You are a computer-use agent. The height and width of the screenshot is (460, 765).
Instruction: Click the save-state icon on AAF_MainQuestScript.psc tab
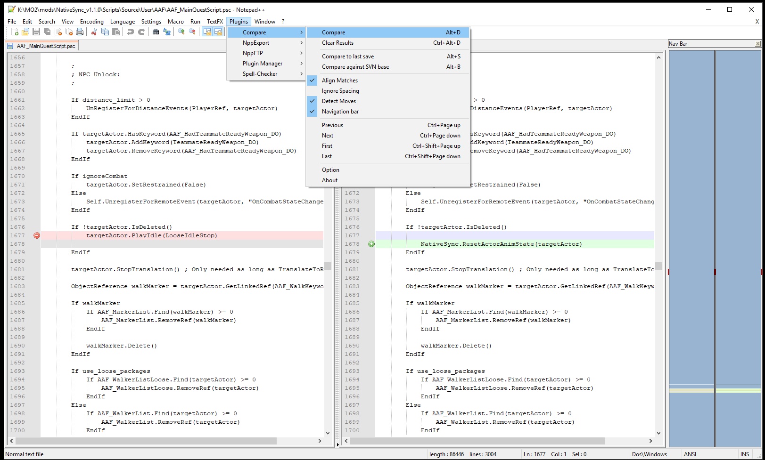[10, 46]
